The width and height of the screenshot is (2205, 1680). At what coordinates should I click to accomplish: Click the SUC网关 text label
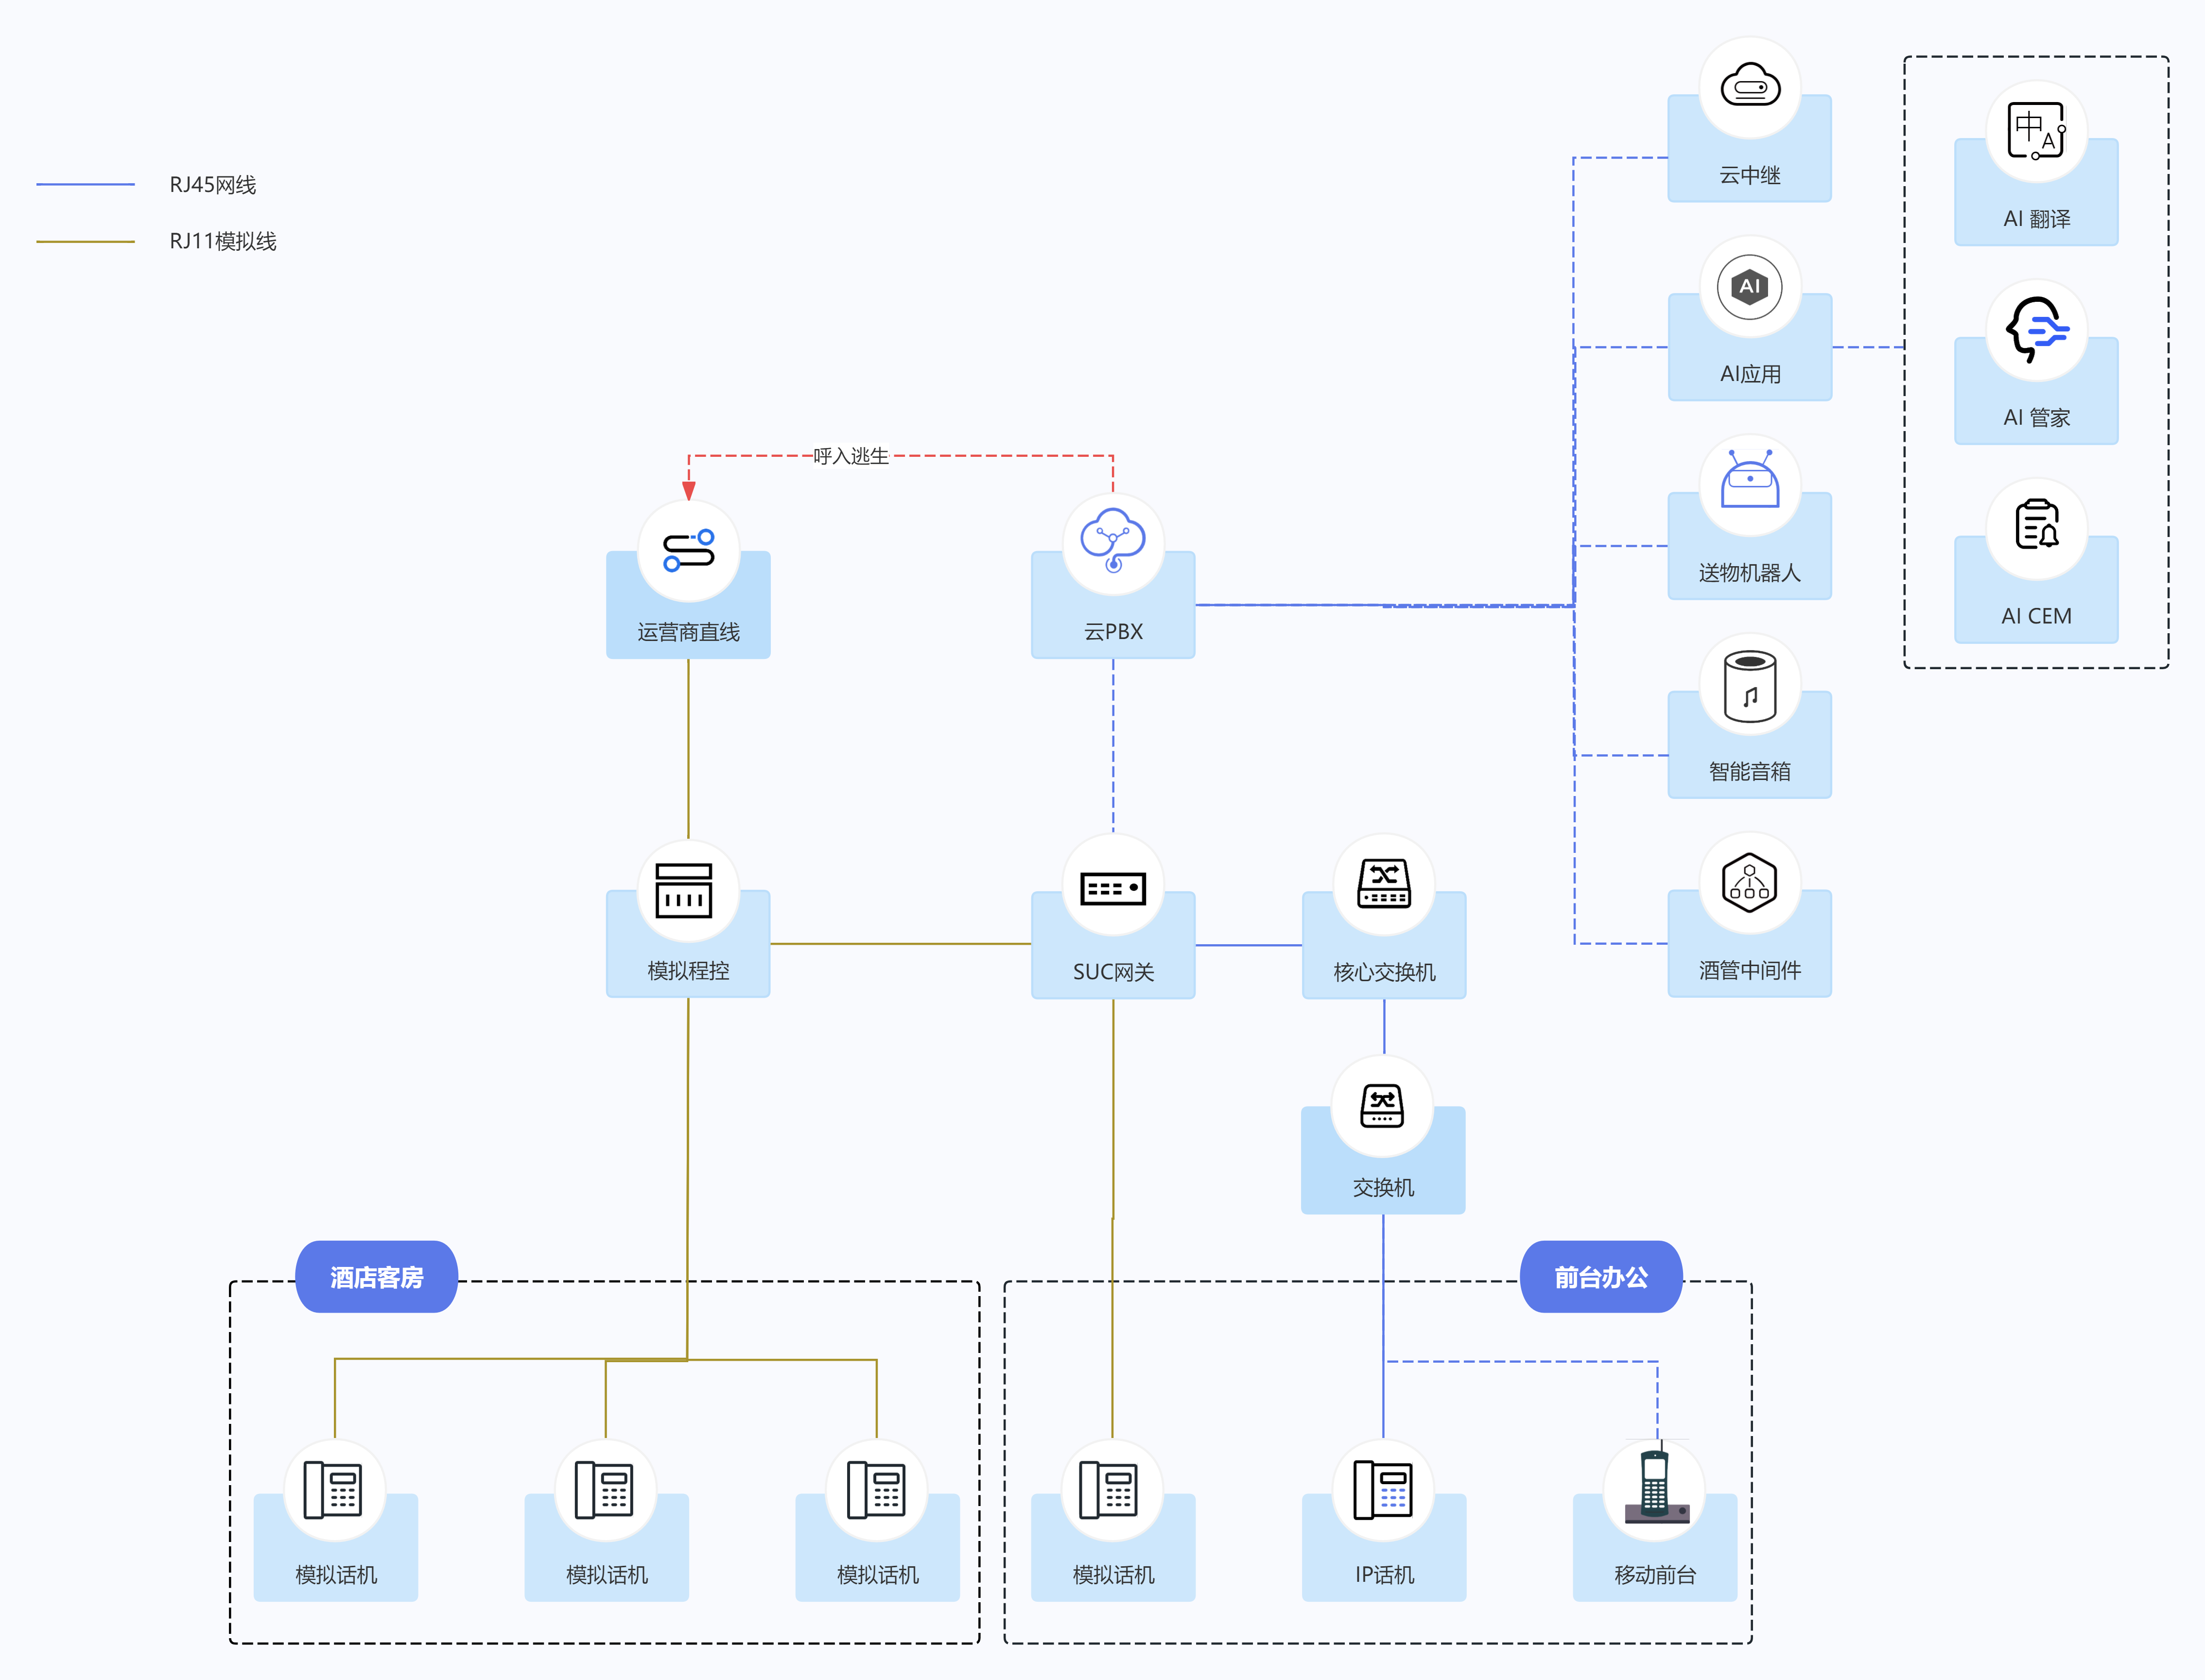[x=1113, y=972]
